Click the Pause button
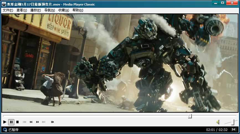The width and height of the screenshot is (240, 134). (x=11, y=122)
